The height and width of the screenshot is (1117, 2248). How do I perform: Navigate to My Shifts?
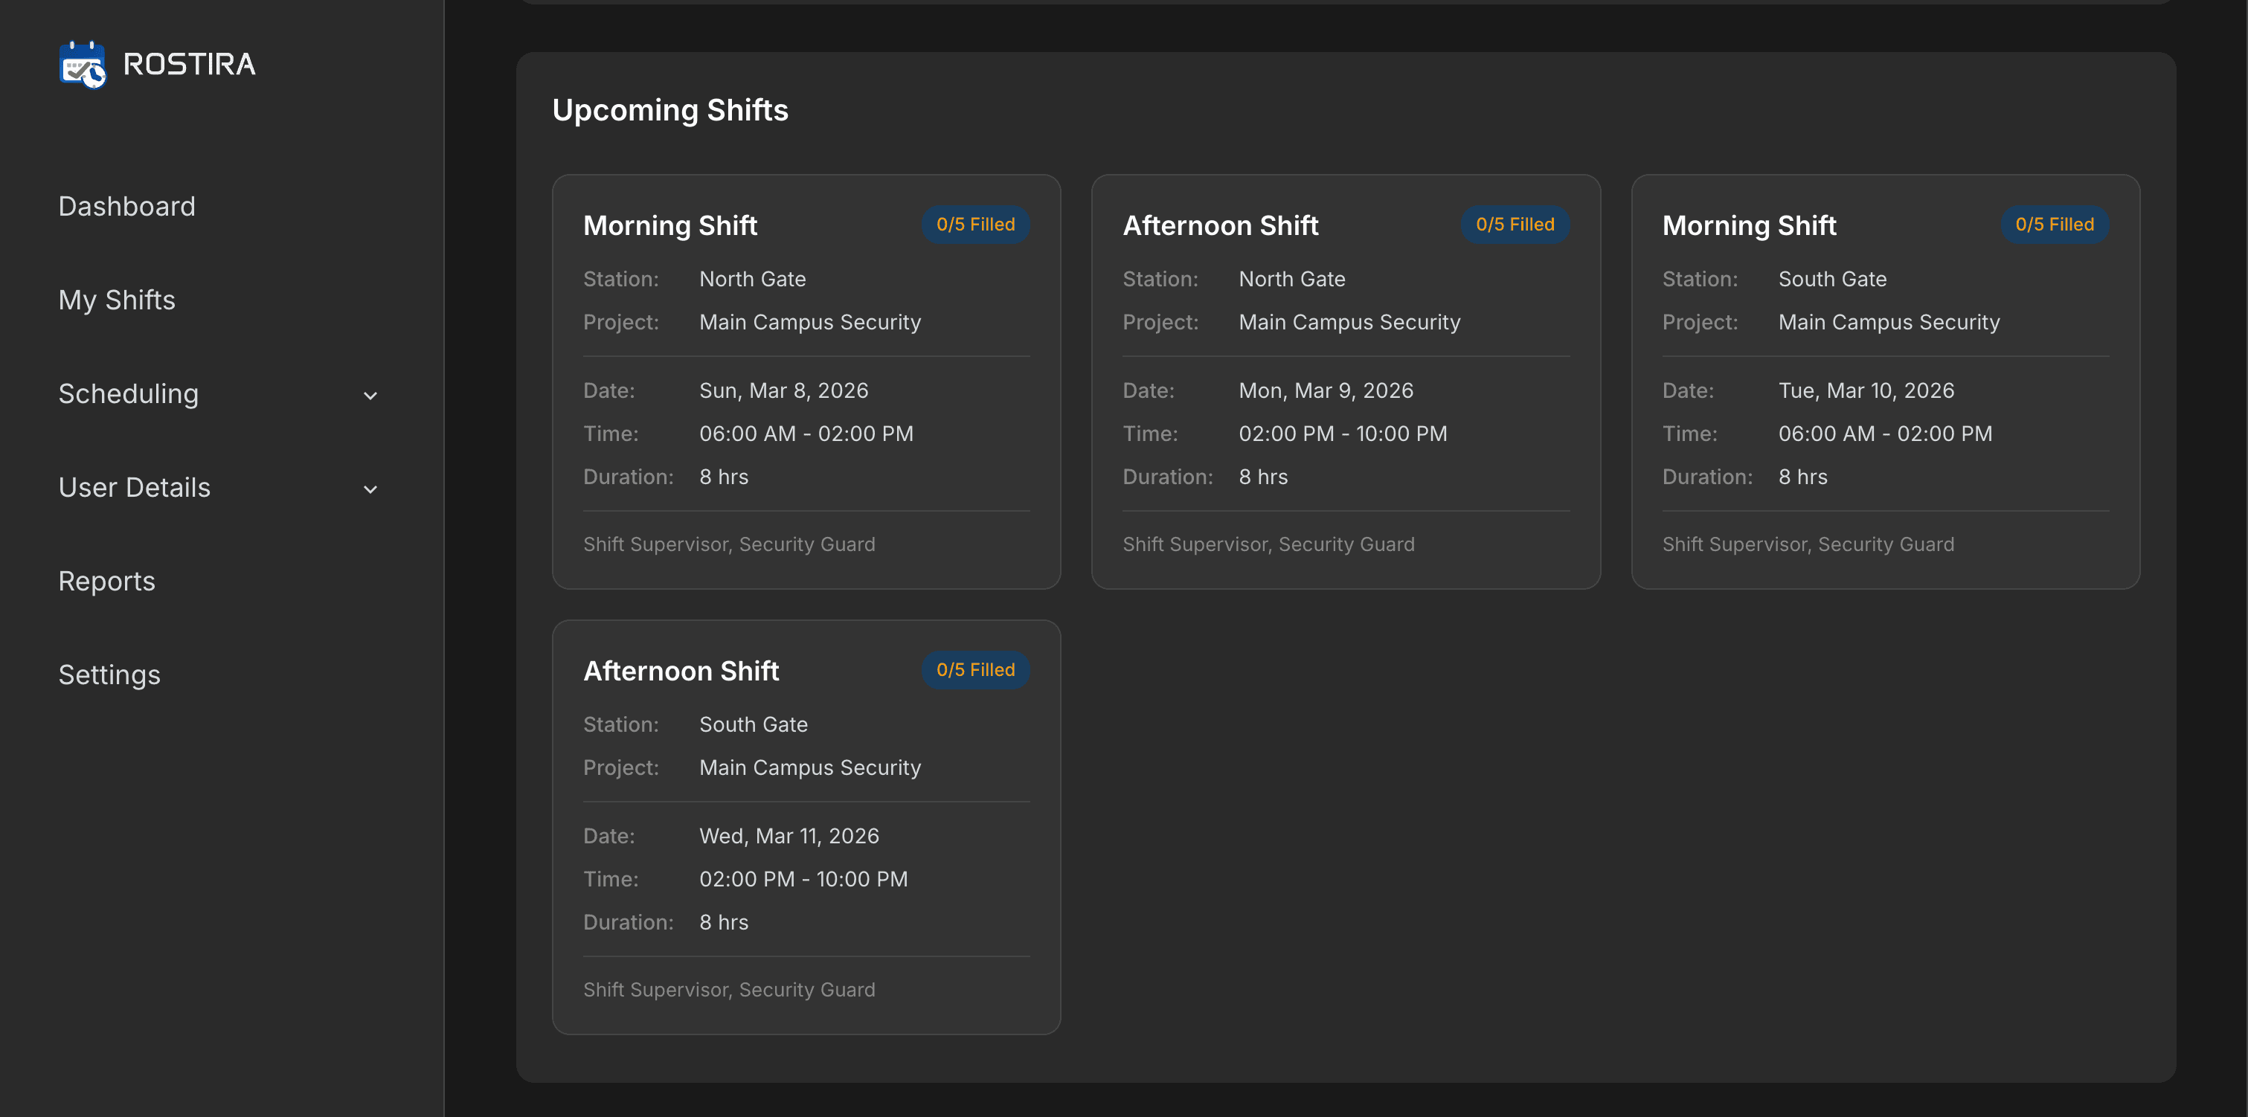116,299
